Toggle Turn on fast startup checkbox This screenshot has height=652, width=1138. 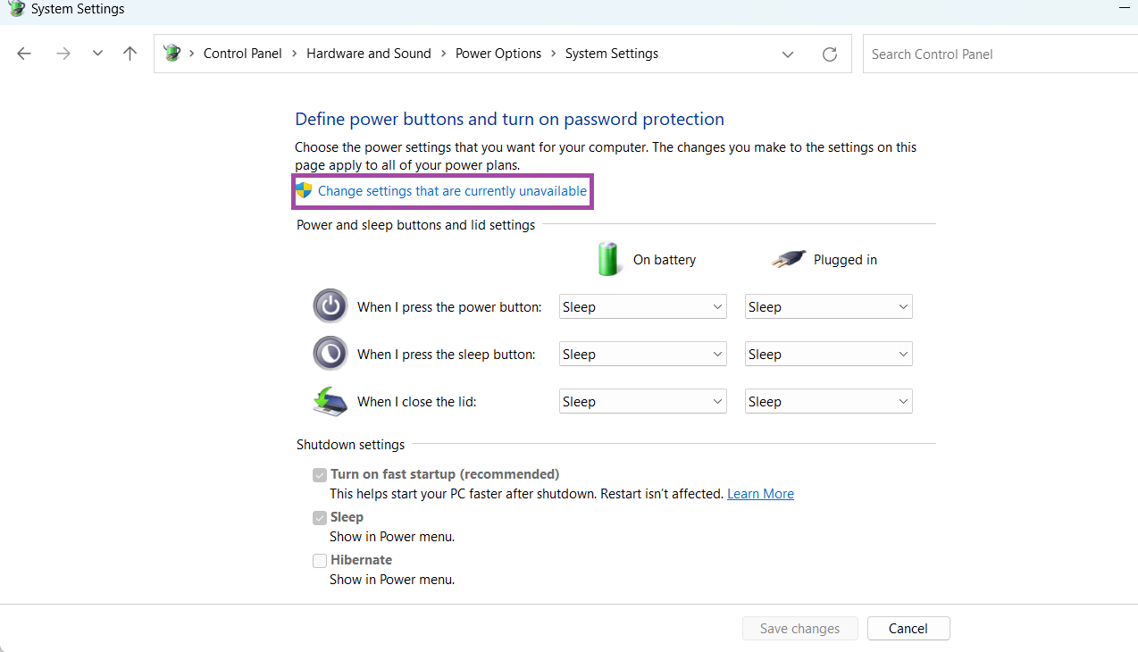click(320, 475)
